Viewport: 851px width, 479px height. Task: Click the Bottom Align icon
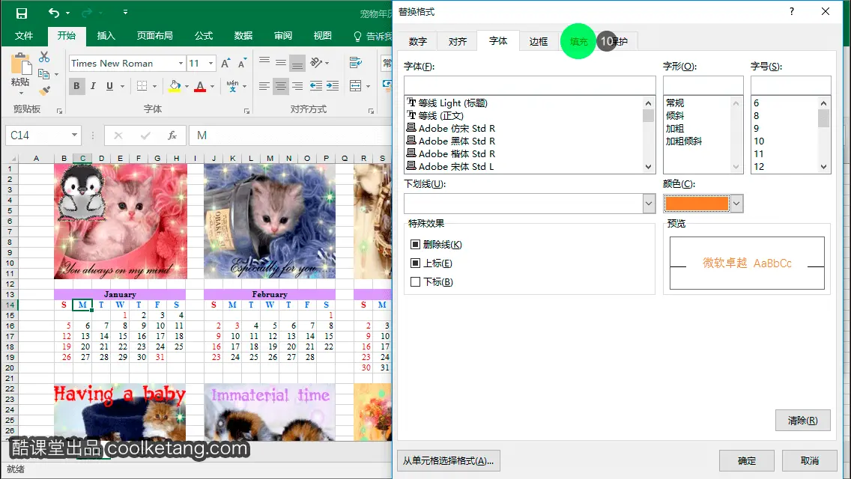tap(297, 64)
